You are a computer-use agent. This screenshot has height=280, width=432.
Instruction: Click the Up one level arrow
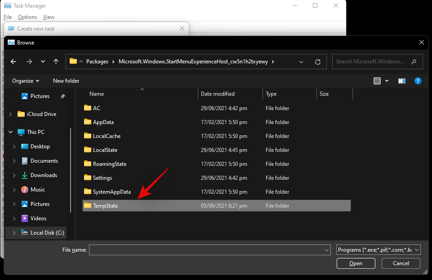click(56, 62)
